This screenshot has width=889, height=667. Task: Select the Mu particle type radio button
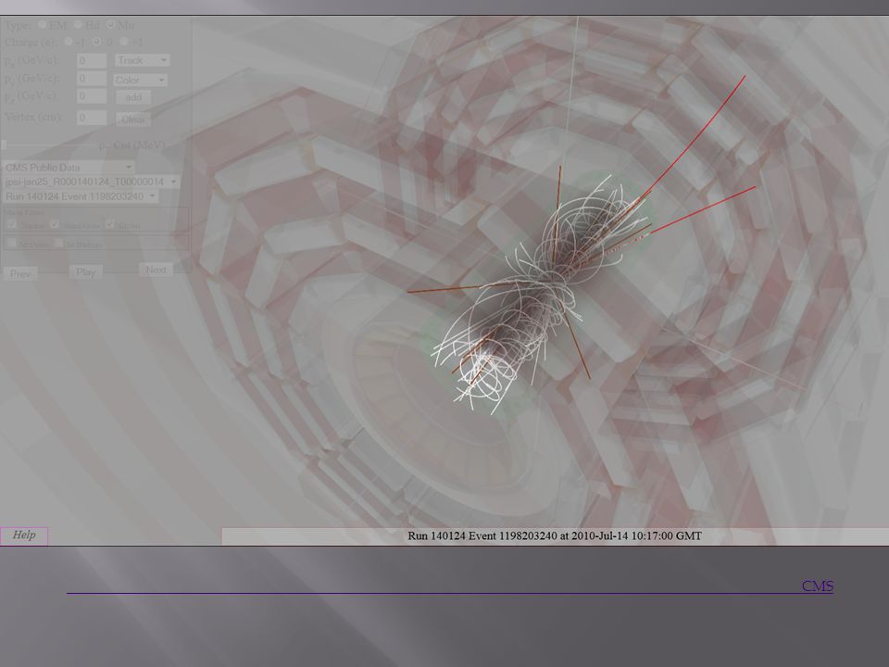coord(112,24)
